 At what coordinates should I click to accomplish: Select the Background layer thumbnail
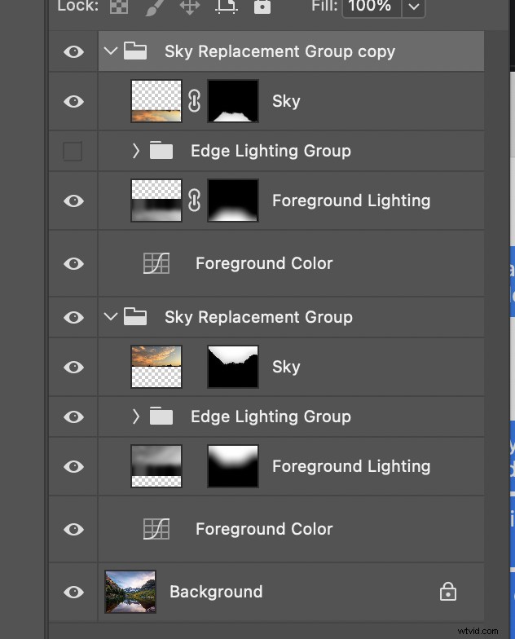130,592
